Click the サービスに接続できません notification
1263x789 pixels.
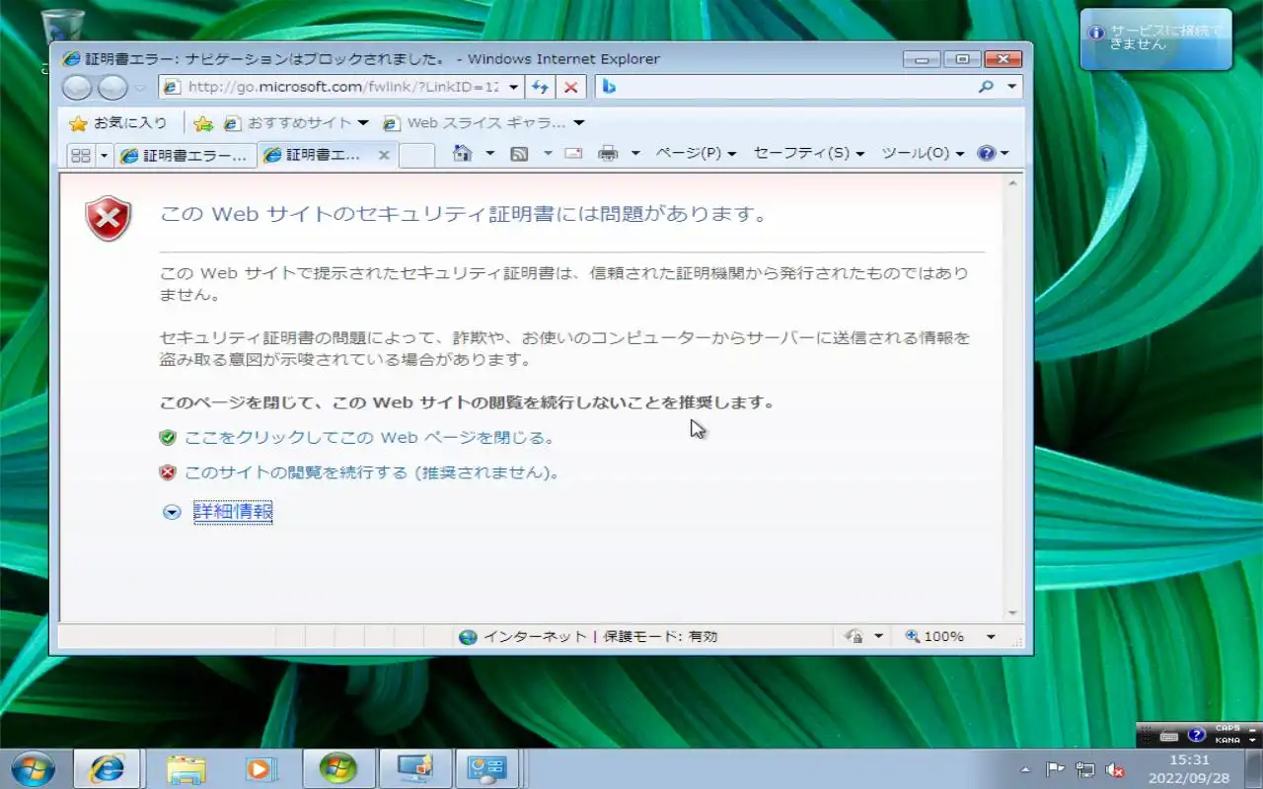coord(1156,38)
